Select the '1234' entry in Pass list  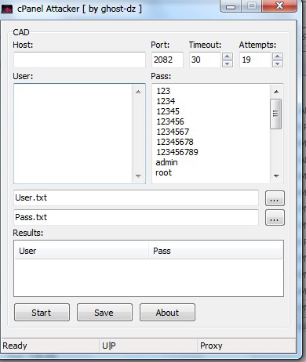(166, 101)
